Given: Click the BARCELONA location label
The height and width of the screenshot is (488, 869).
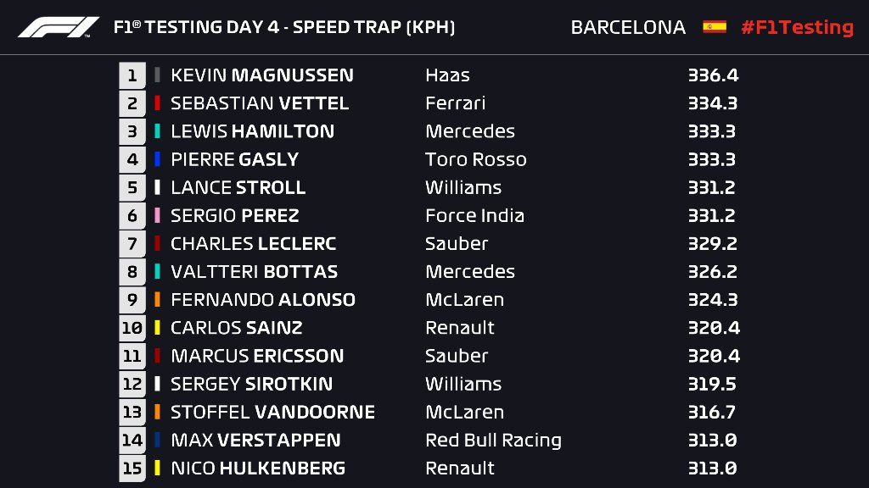Looking at the screenshot, I should tap(628, 27).
